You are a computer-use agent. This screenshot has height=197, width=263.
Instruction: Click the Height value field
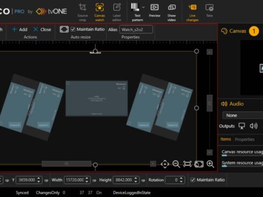(x=123, y=180)
